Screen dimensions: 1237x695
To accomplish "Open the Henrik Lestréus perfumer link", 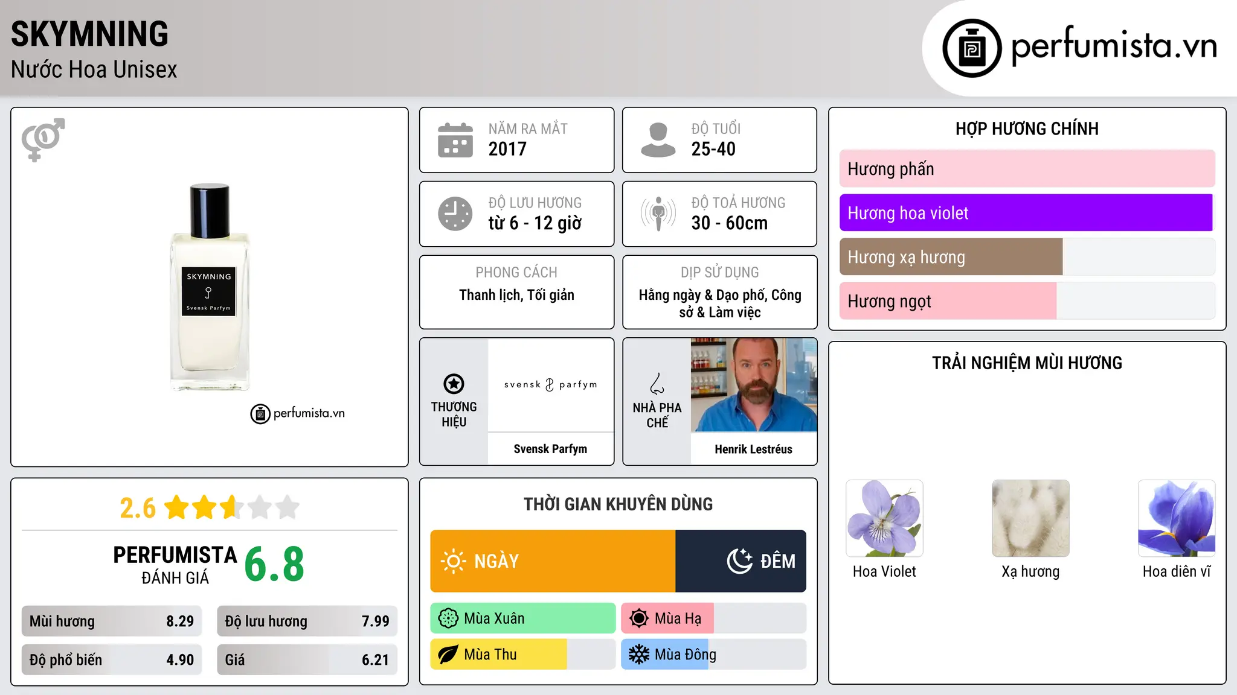I will (x=753, y=449).
